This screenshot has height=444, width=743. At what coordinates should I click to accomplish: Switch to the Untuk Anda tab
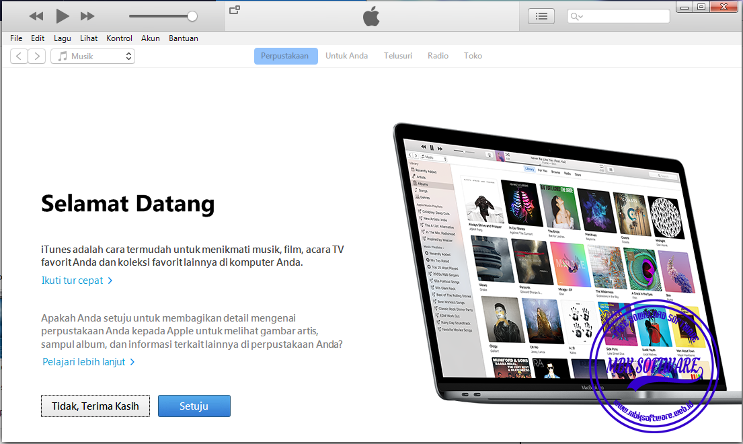tap(346, 56)
